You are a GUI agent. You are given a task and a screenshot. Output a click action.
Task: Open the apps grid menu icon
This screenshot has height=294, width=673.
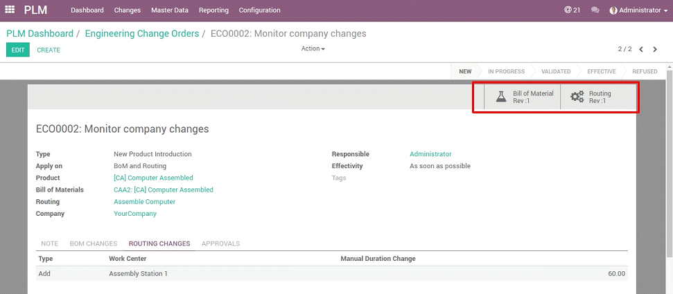tap(10, 10)
